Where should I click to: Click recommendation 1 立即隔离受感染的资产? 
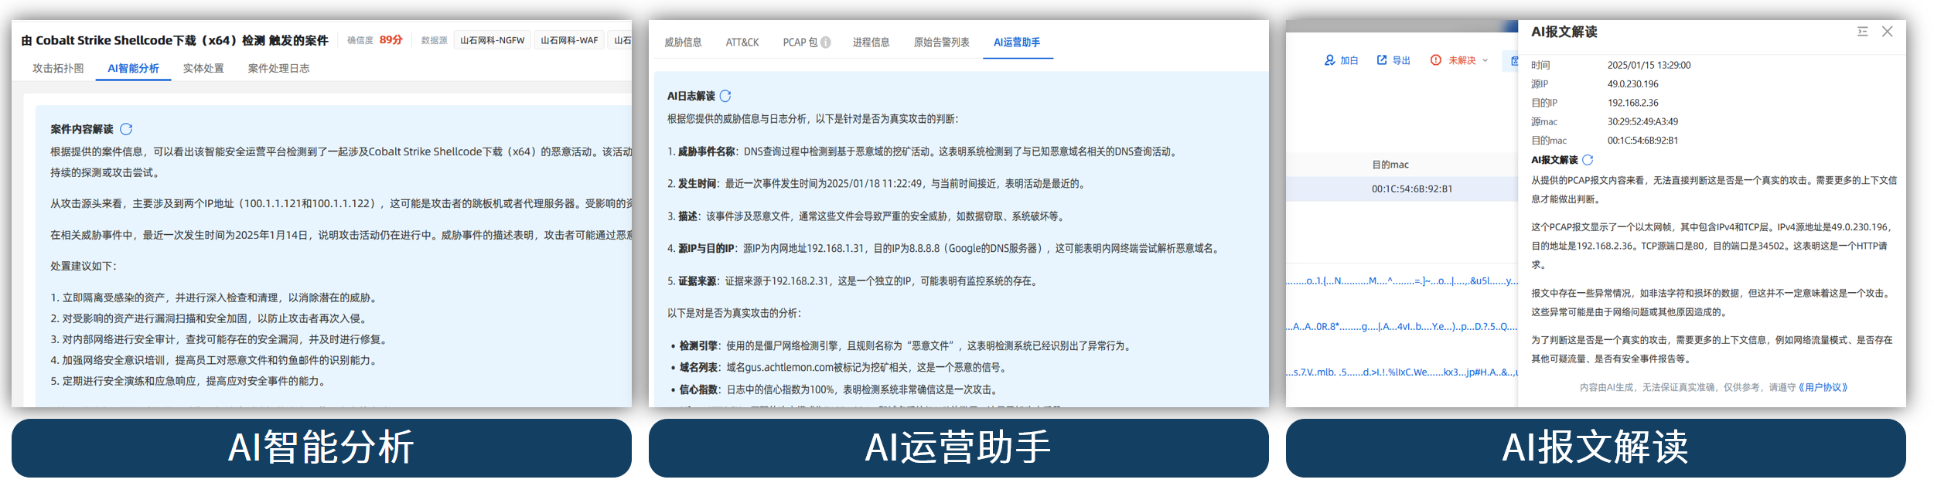(x=216, y=297)
